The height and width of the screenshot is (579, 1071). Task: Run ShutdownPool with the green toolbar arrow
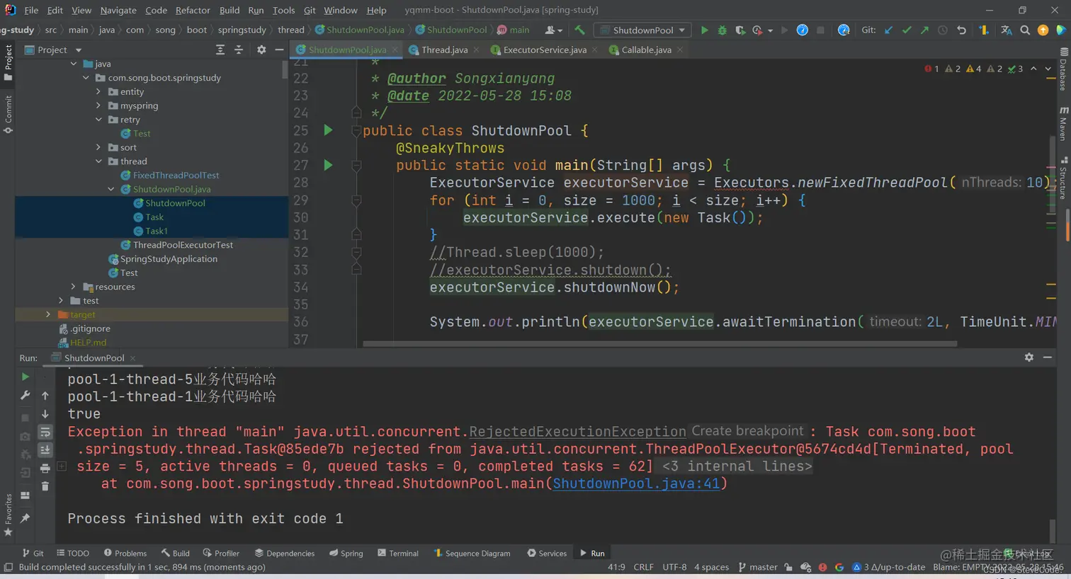pyautogui.click(x=704, y=30)
